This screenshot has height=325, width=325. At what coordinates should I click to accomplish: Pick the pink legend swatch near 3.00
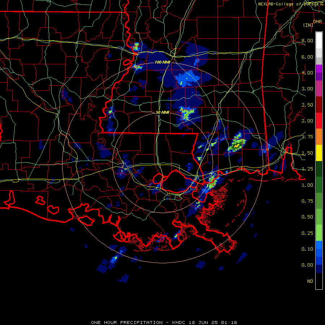319,88
